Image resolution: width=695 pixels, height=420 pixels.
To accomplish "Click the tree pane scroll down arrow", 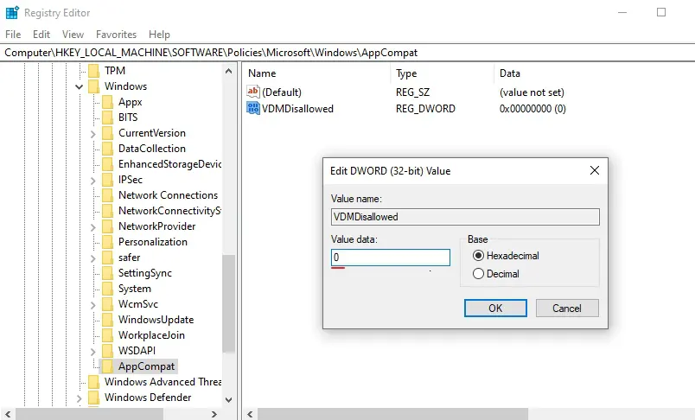I will 229,399.
